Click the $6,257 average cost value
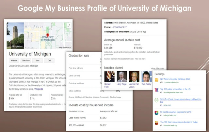The image size is (209, 132). 103,125
